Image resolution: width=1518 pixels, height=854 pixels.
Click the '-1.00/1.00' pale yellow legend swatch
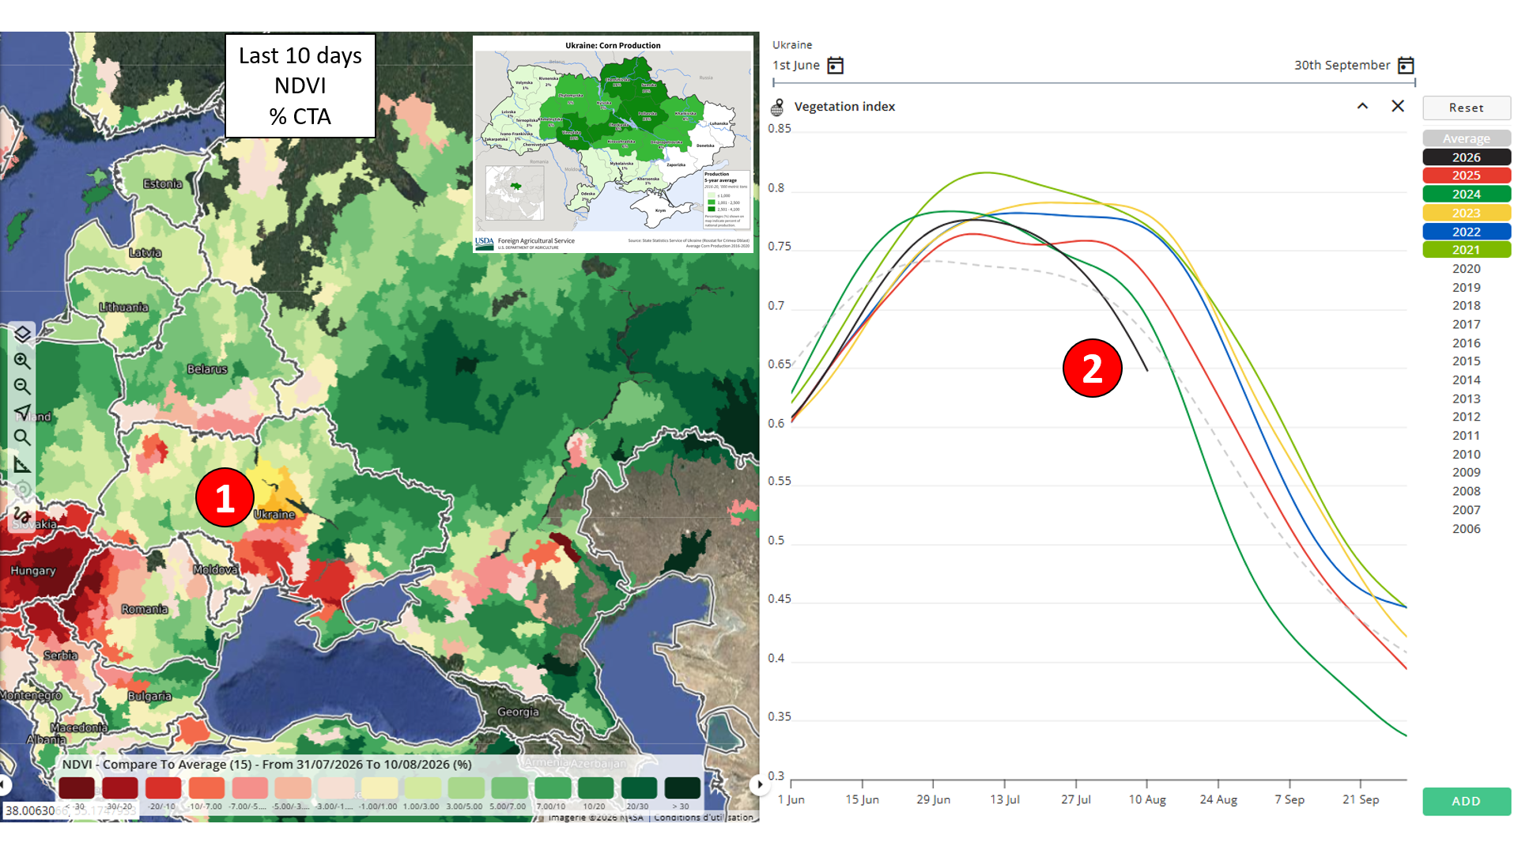click(379, 788)
